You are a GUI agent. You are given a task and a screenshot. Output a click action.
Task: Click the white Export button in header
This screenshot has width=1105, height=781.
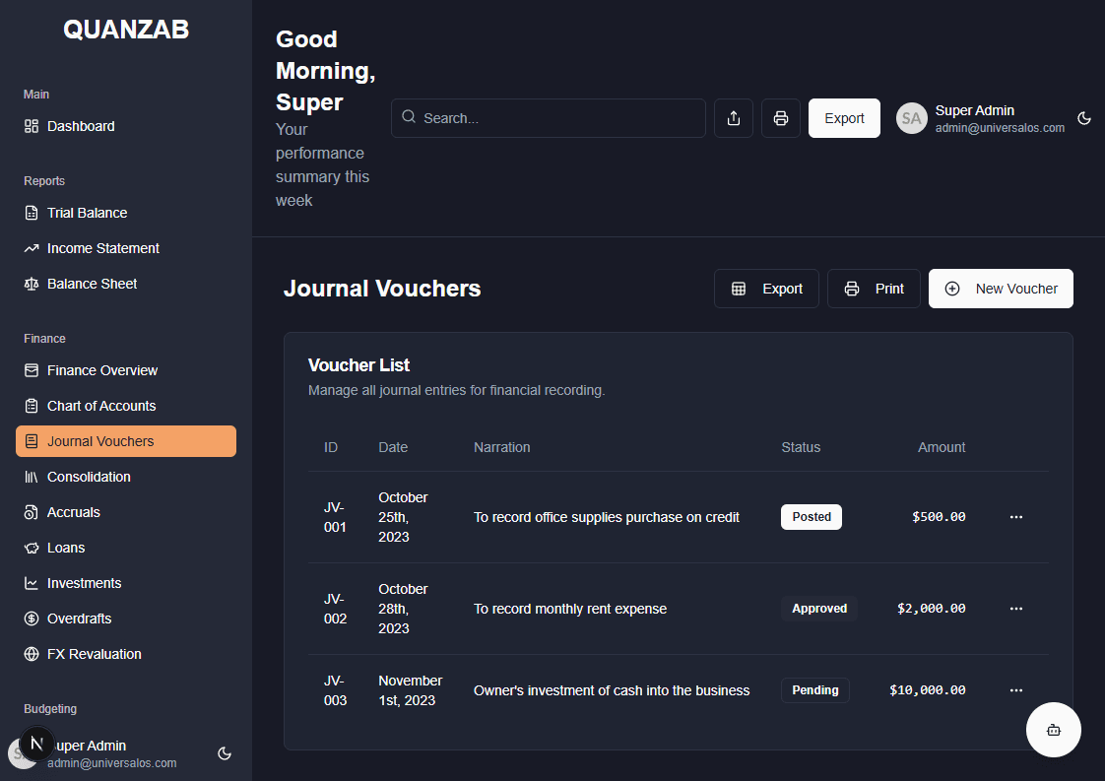click(844, 118)
